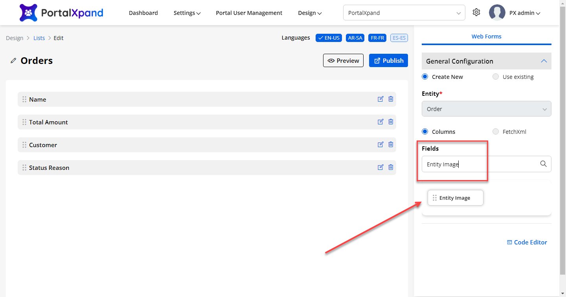The image size is (566, 297).
Task: Open the Entity dropdown showing Order
Action: tap(486, 109)
